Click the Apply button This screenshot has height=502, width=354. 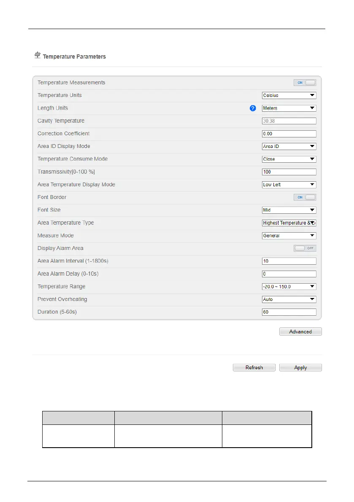[300, 368]
